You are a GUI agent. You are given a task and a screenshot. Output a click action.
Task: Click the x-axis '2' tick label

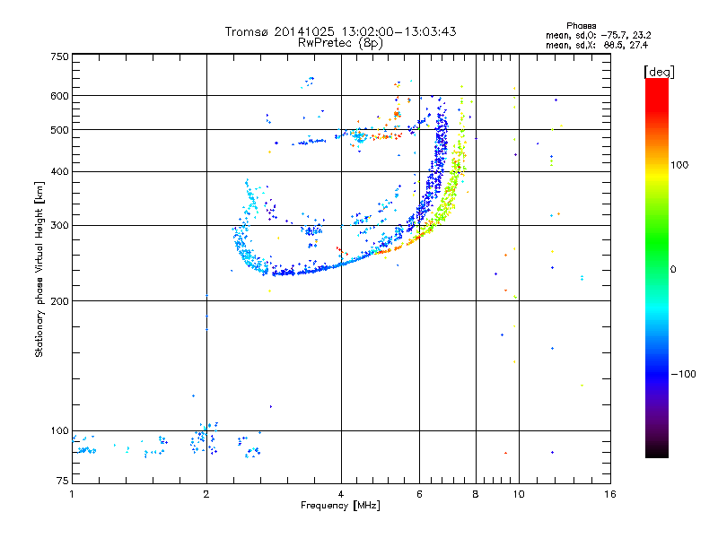coord(206,494)
